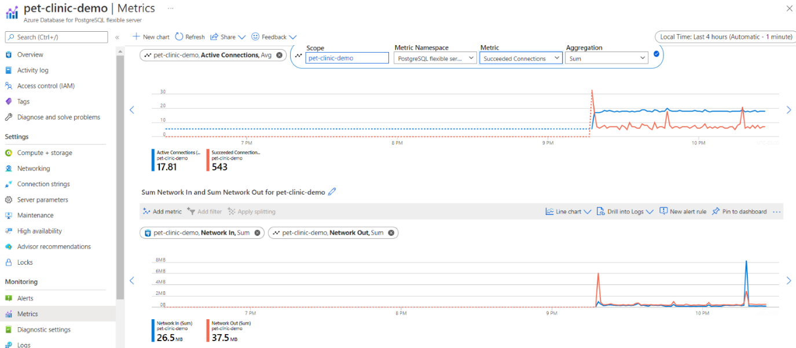
Task: Click the High availability icon
Action: click(x=9, y=231)
